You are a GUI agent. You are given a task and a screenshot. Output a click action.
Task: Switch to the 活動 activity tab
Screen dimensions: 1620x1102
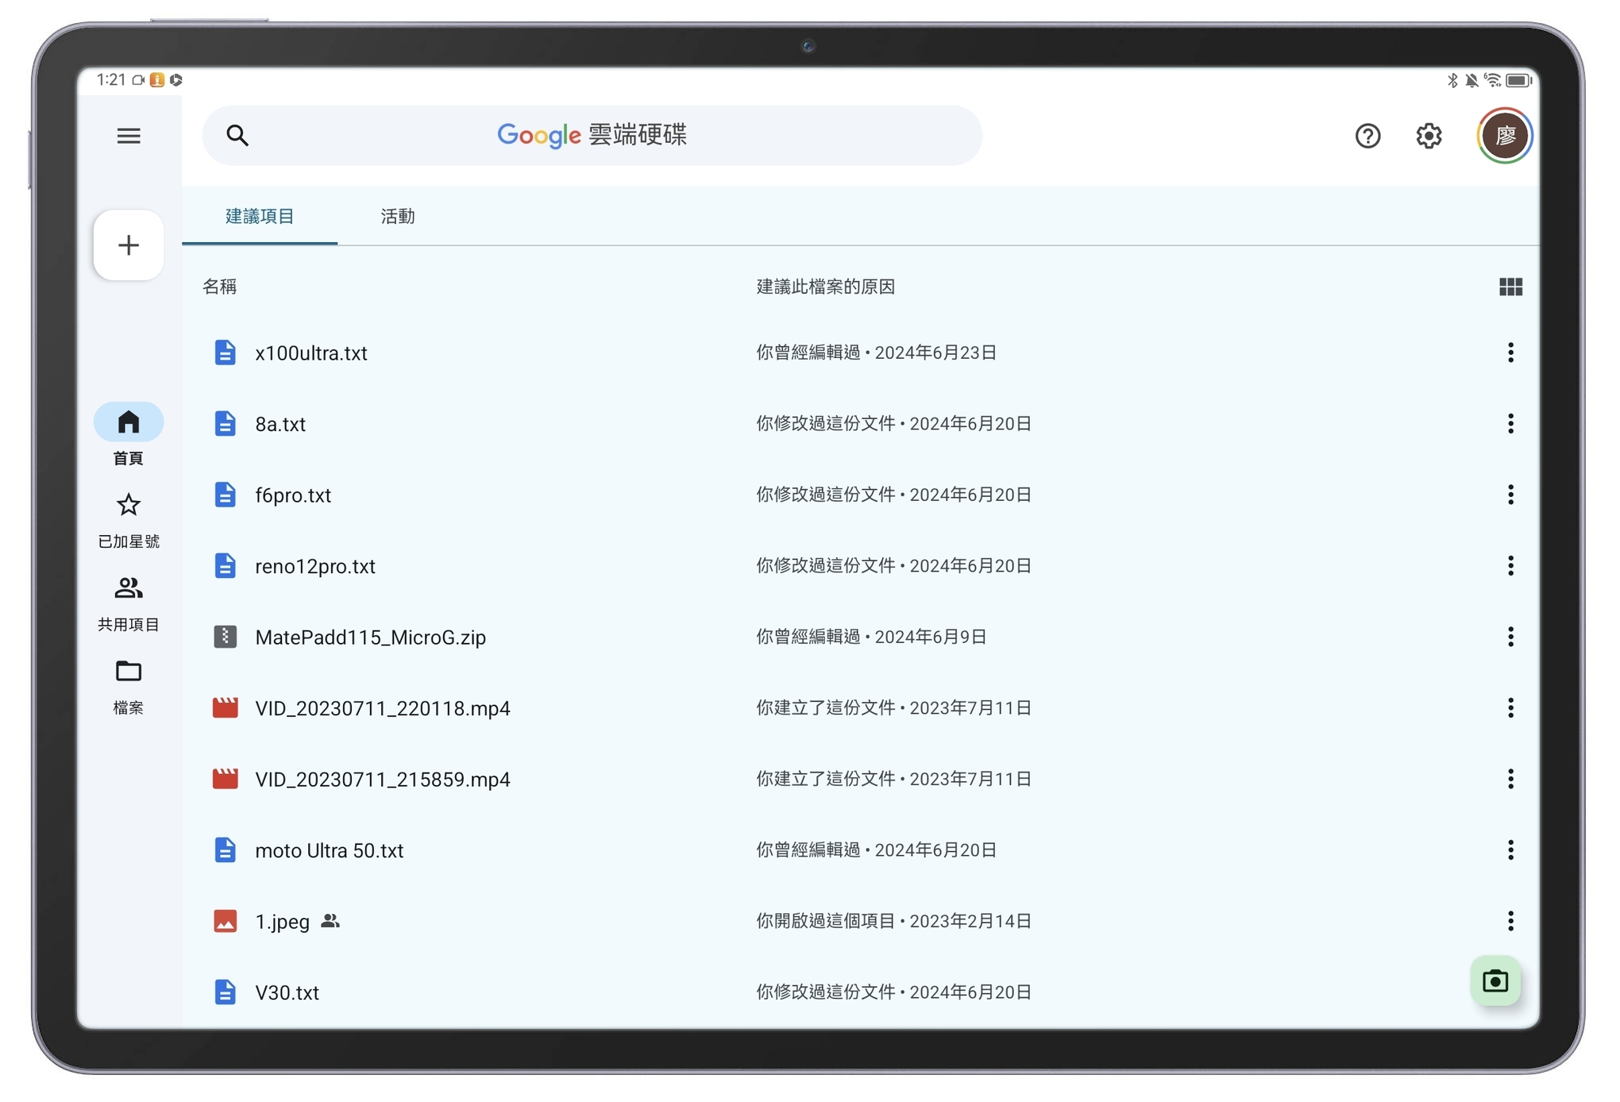click(397, 216)
